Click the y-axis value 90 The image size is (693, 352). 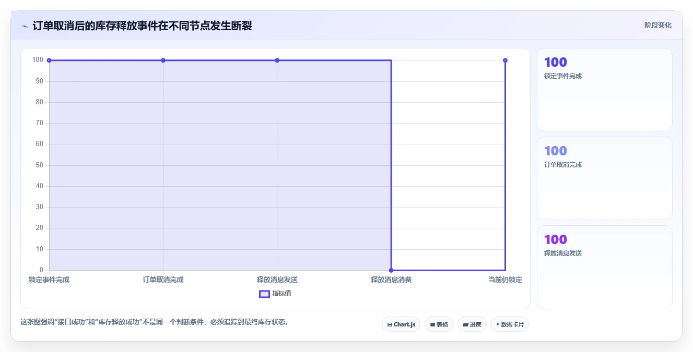pos(39,81)
